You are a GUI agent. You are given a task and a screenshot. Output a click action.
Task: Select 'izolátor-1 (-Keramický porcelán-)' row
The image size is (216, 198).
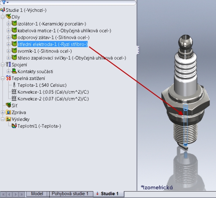(x=52, y=24)
